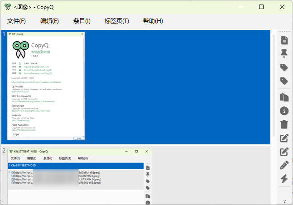Viewport: 293px width, 205px height.
Task: Show item content with info icon
Action: tap(284, 110)
